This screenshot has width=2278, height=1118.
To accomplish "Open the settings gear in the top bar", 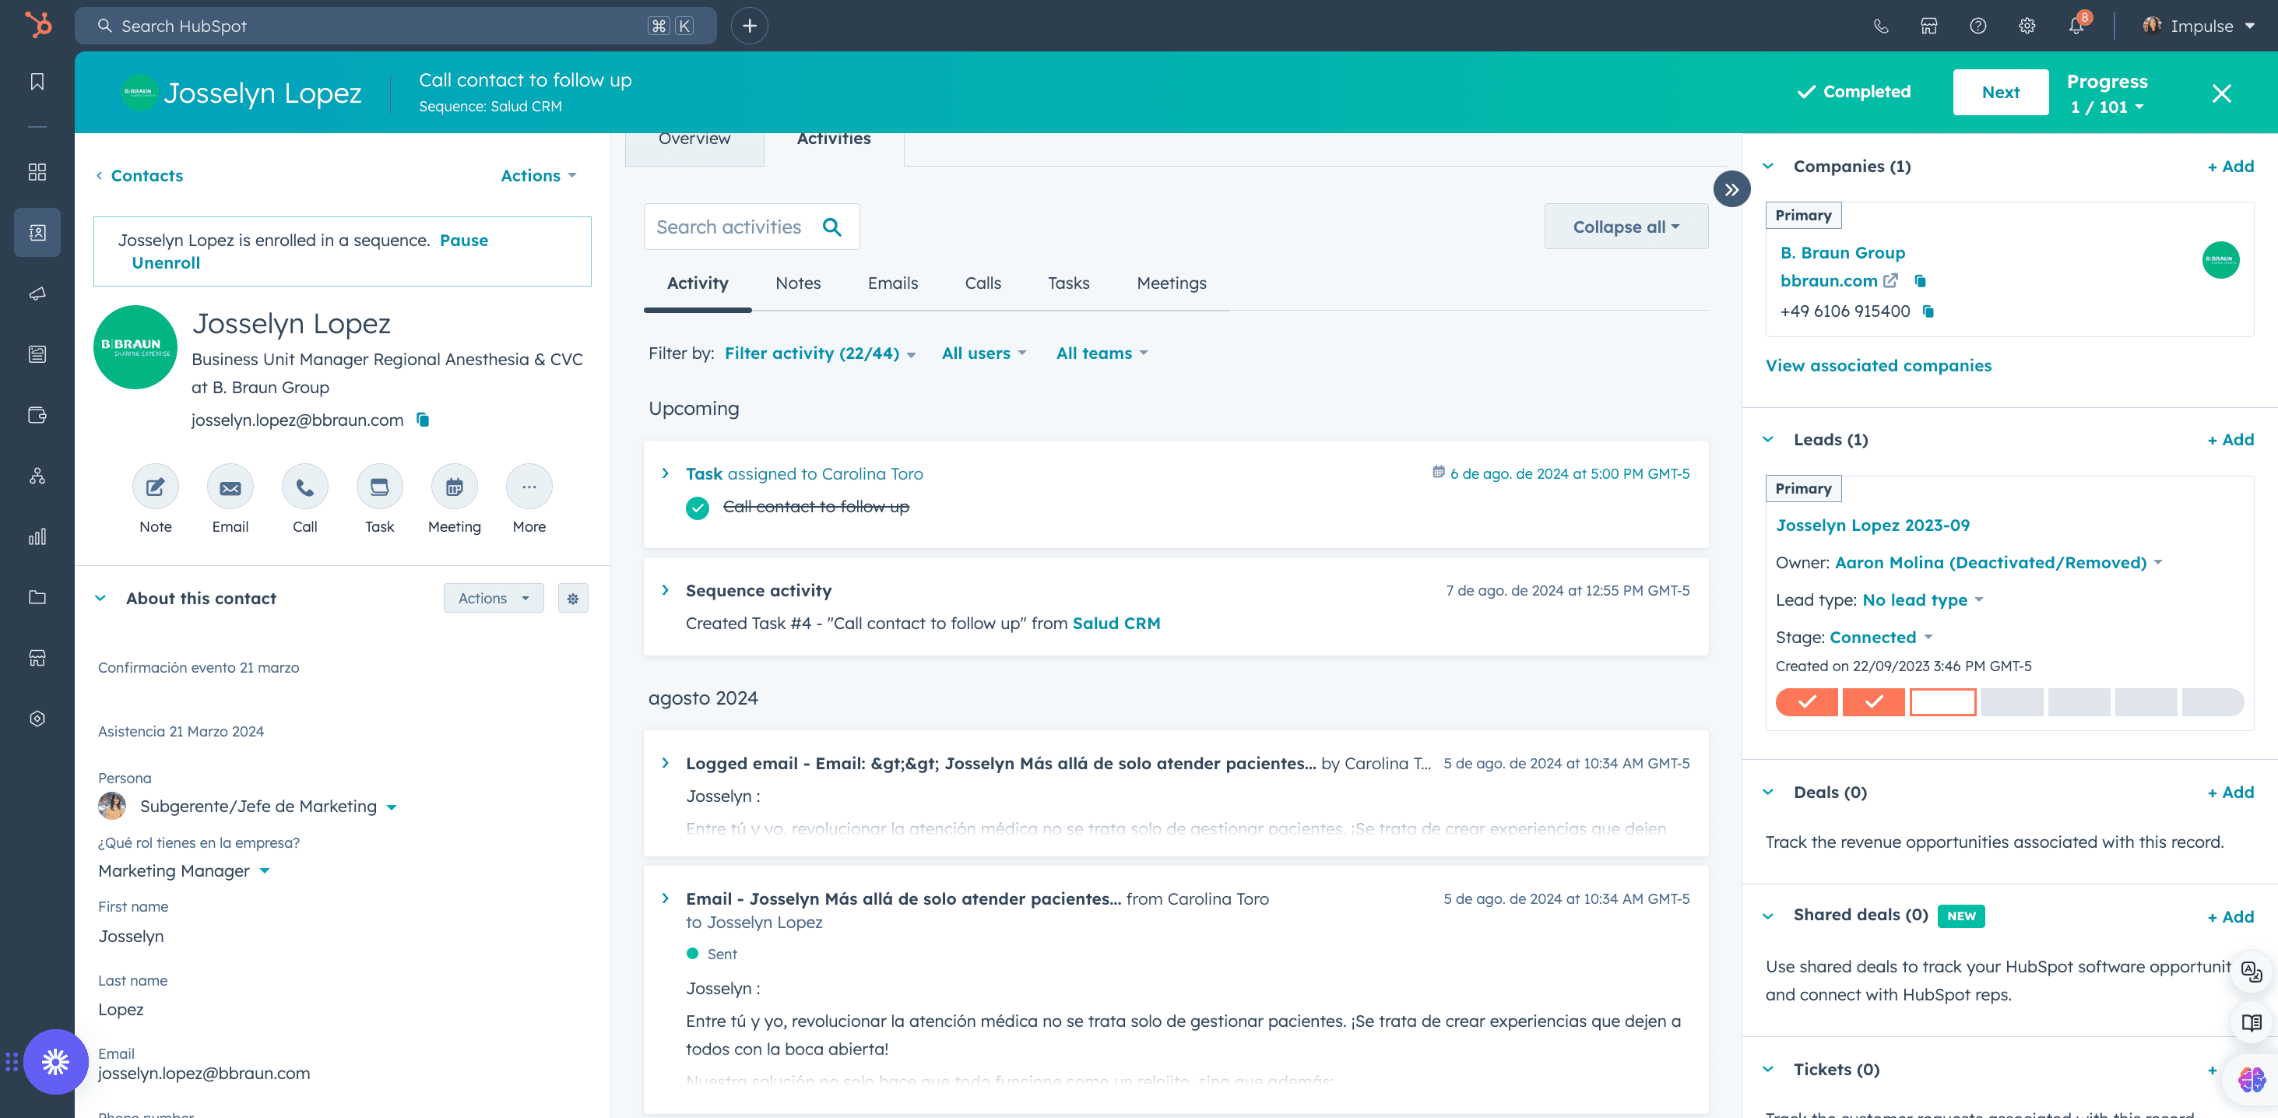I will coord(2027,26).
